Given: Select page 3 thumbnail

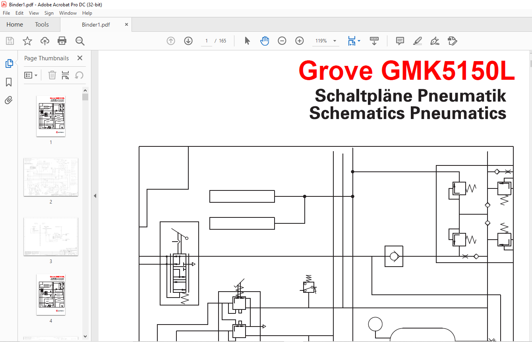Looking at the screenshot, I should (51, 236).
